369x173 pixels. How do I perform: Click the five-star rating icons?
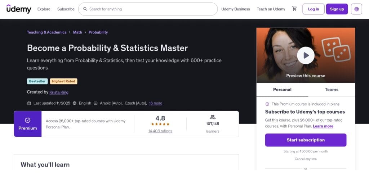(x=160, y=124)
